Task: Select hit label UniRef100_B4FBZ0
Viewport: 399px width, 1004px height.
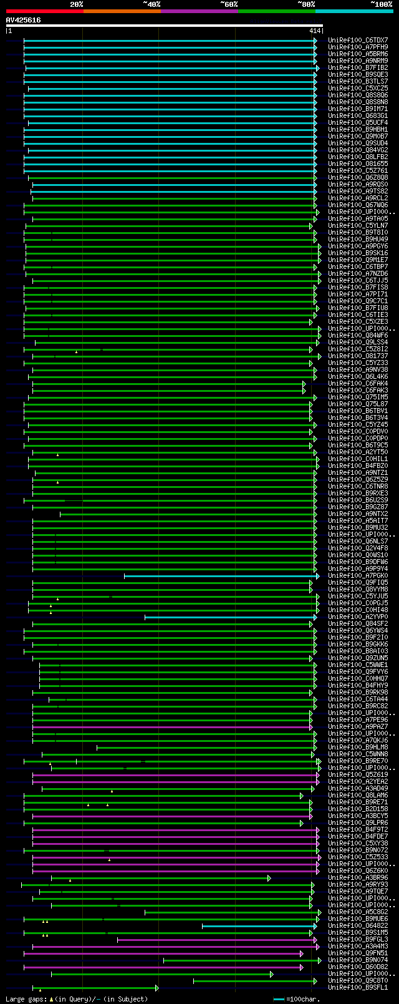Action: click(x=358, y=465)
